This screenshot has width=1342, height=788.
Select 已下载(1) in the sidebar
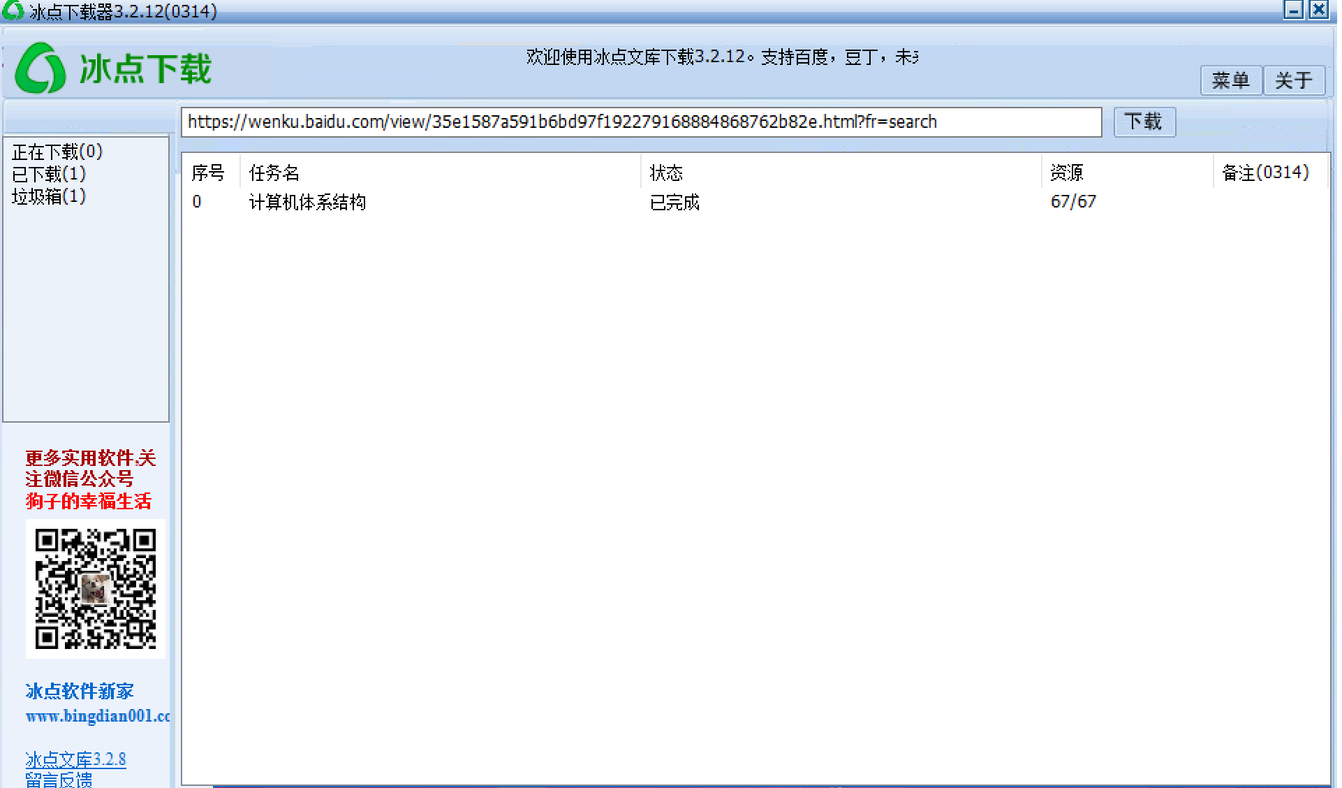(49, 174)
